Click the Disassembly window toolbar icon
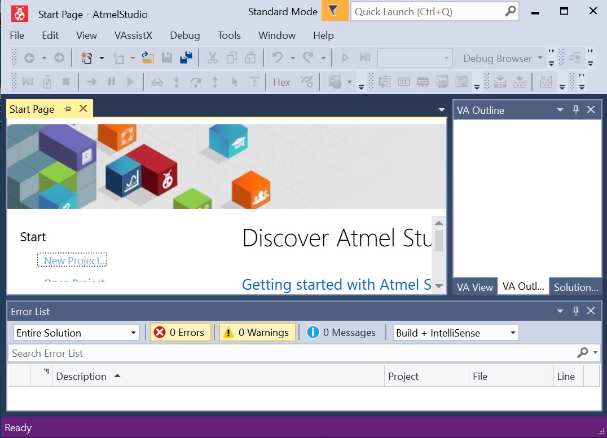The width and height of the screenshot is (607, 438). click(384, 82)
